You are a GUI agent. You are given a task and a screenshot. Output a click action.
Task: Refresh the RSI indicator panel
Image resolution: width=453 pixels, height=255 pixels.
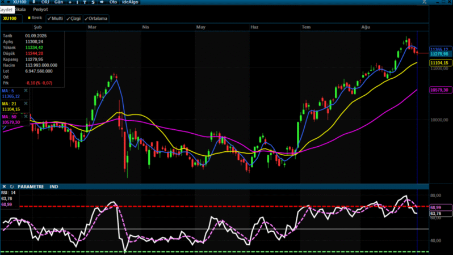tap(11, 186)
